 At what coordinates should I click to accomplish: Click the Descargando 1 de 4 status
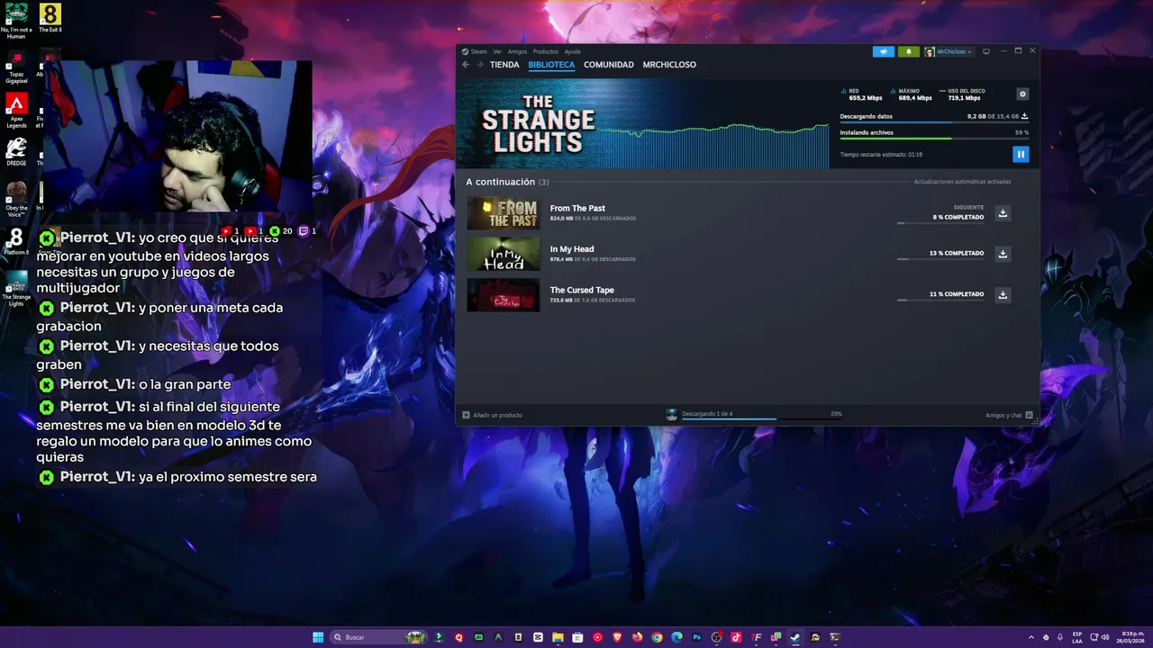tap(707, 414)
